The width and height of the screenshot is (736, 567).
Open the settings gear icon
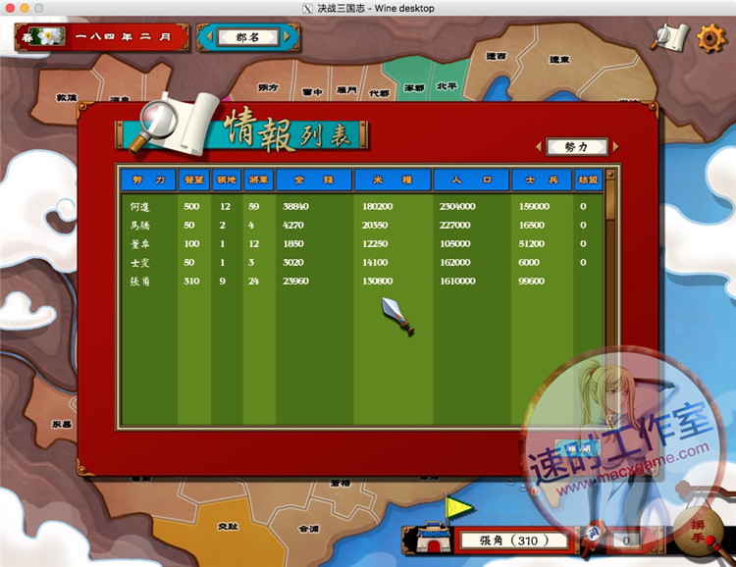click(x=712, y=37)
